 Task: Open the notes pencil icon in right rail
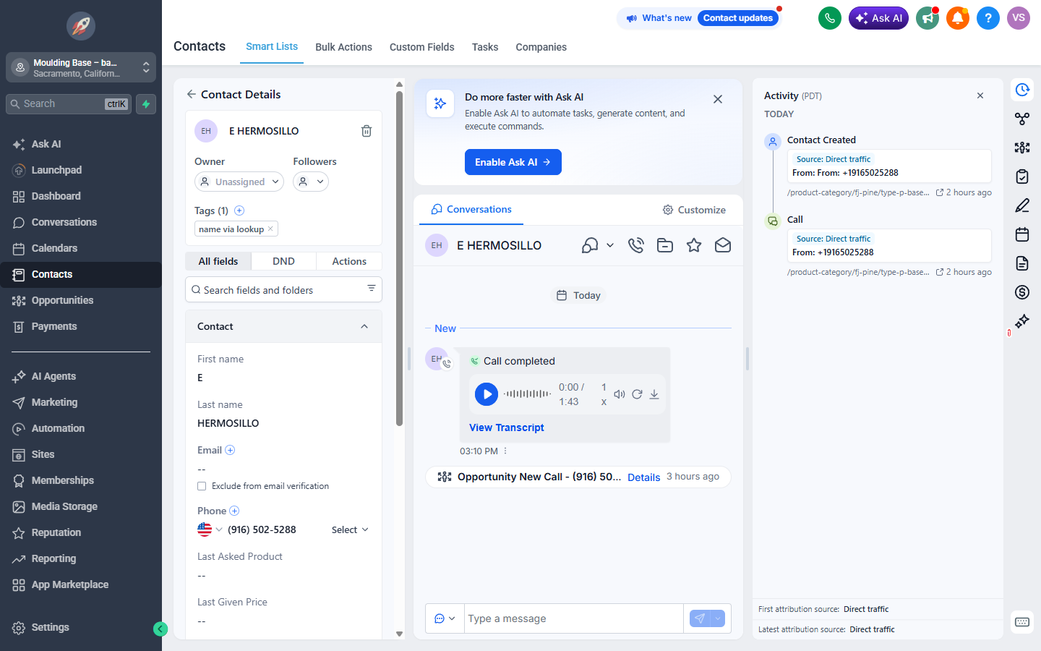pyautogui.click(x=1022, y=205)
